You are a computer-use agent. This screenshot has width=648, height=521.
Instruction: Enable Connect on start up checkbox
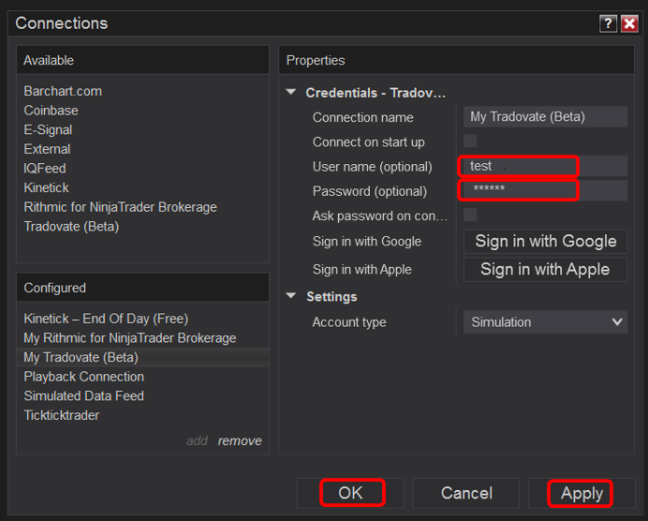point(470,141)
